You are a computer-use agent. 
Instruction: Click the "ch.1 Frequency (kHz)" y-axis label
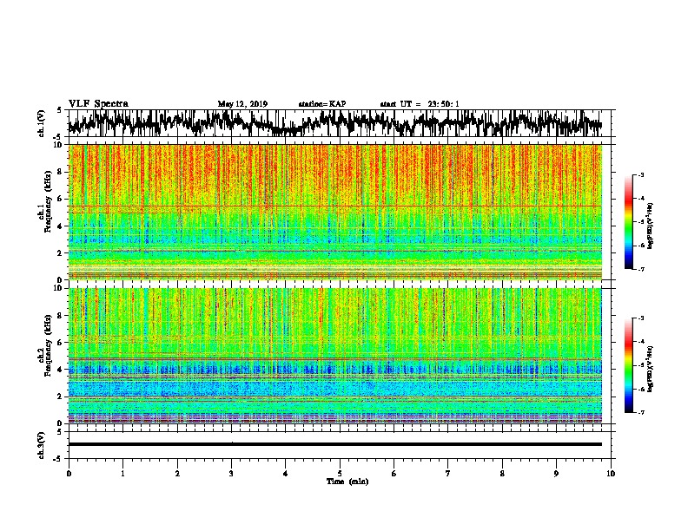pos(47,202)
